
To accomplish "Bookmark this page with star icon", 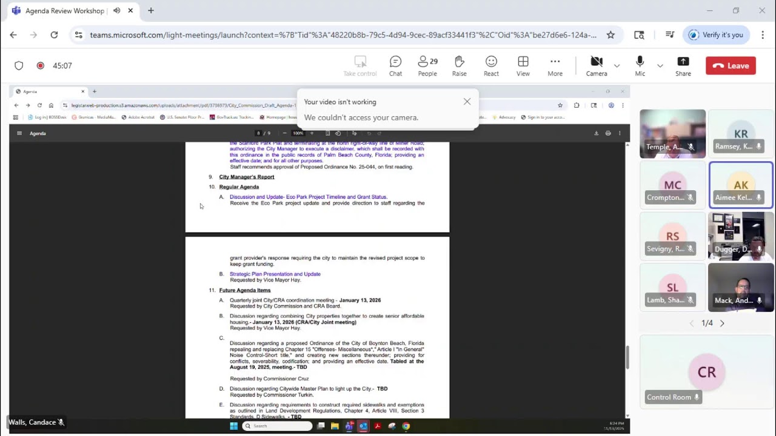I will [x=610, y=35].
